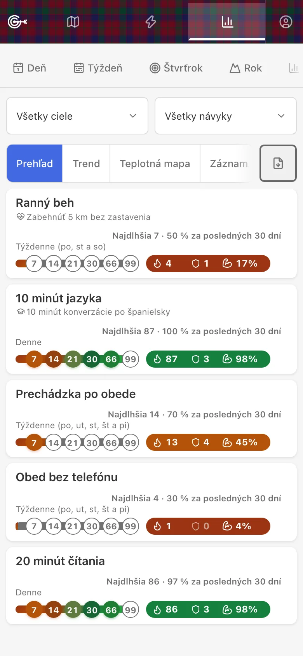The width and height of the screenshot is (303, 656).
Task: Switch to the Týždeň view tab
Action: click(x=98, y=68)
